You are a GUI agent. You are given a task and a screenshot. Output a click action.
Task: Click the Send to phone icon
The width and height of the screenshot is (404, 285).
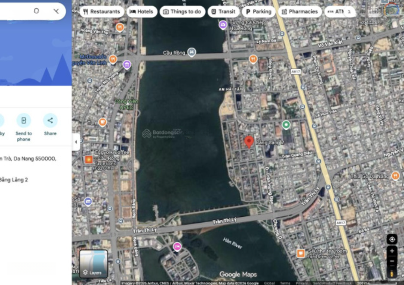click(x=24, y=120)
